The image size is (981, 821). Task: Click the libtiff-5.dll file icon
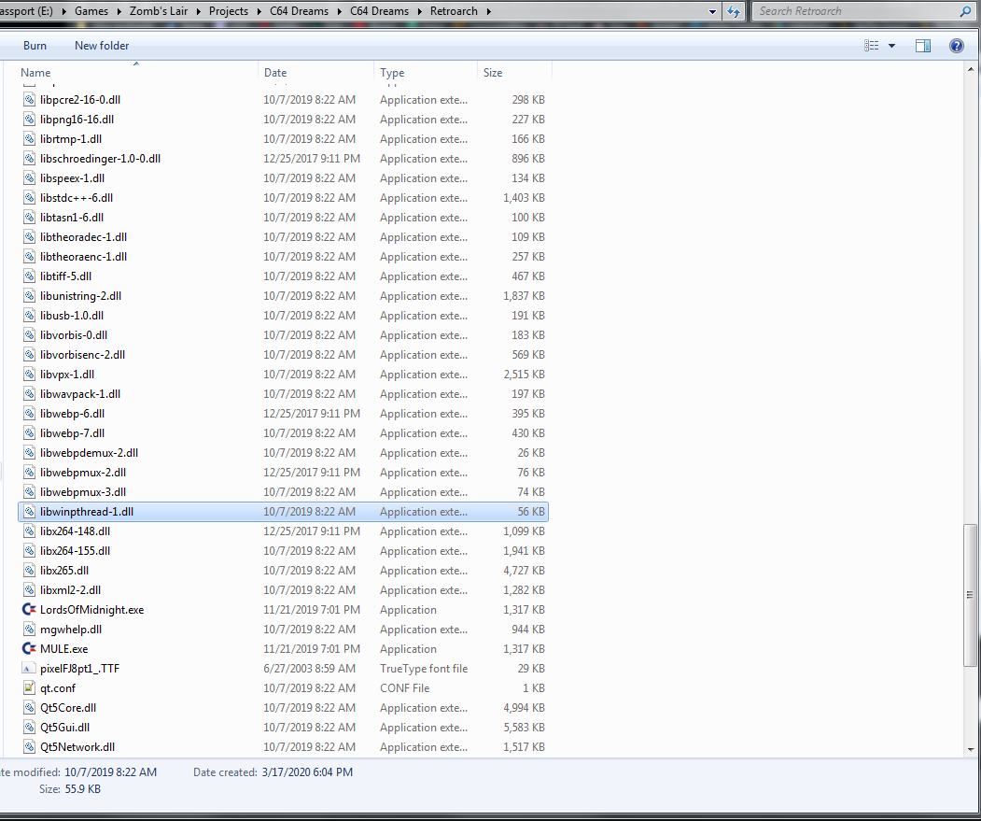29,276
